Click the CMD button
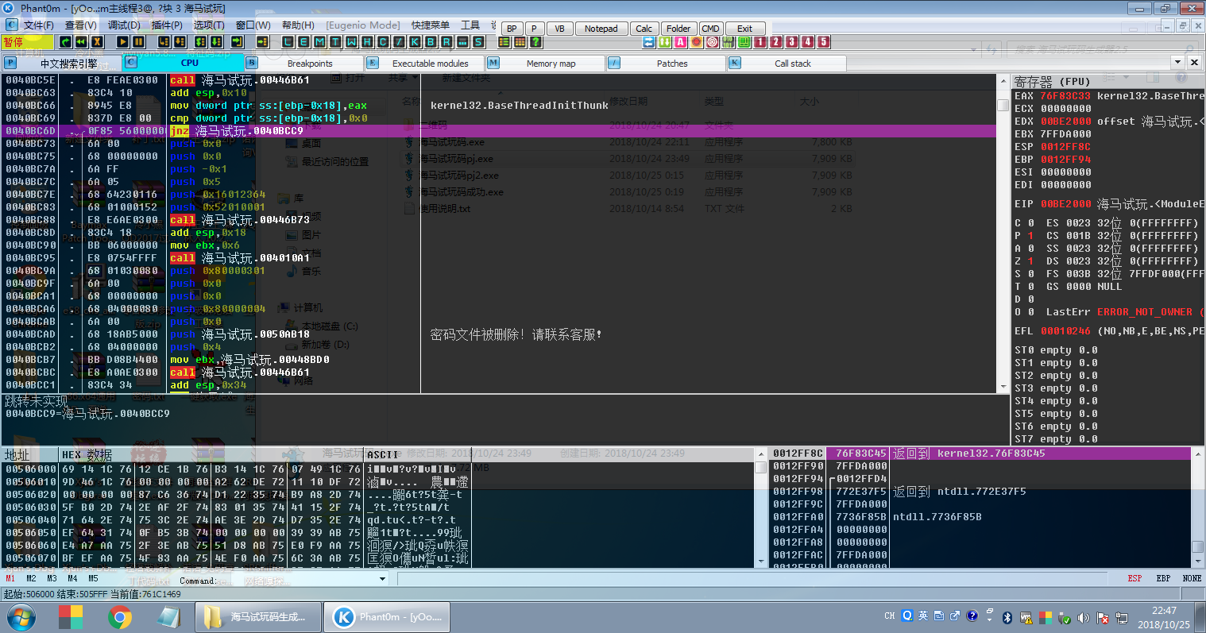The height and width of the screenshot is (633, 1206). [x=710, y=29]
